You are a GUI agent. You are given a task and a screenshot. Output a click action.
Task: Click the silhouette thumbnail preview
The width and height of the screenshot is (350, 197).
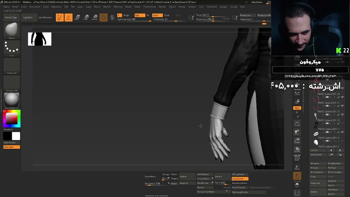click(40, 39)
